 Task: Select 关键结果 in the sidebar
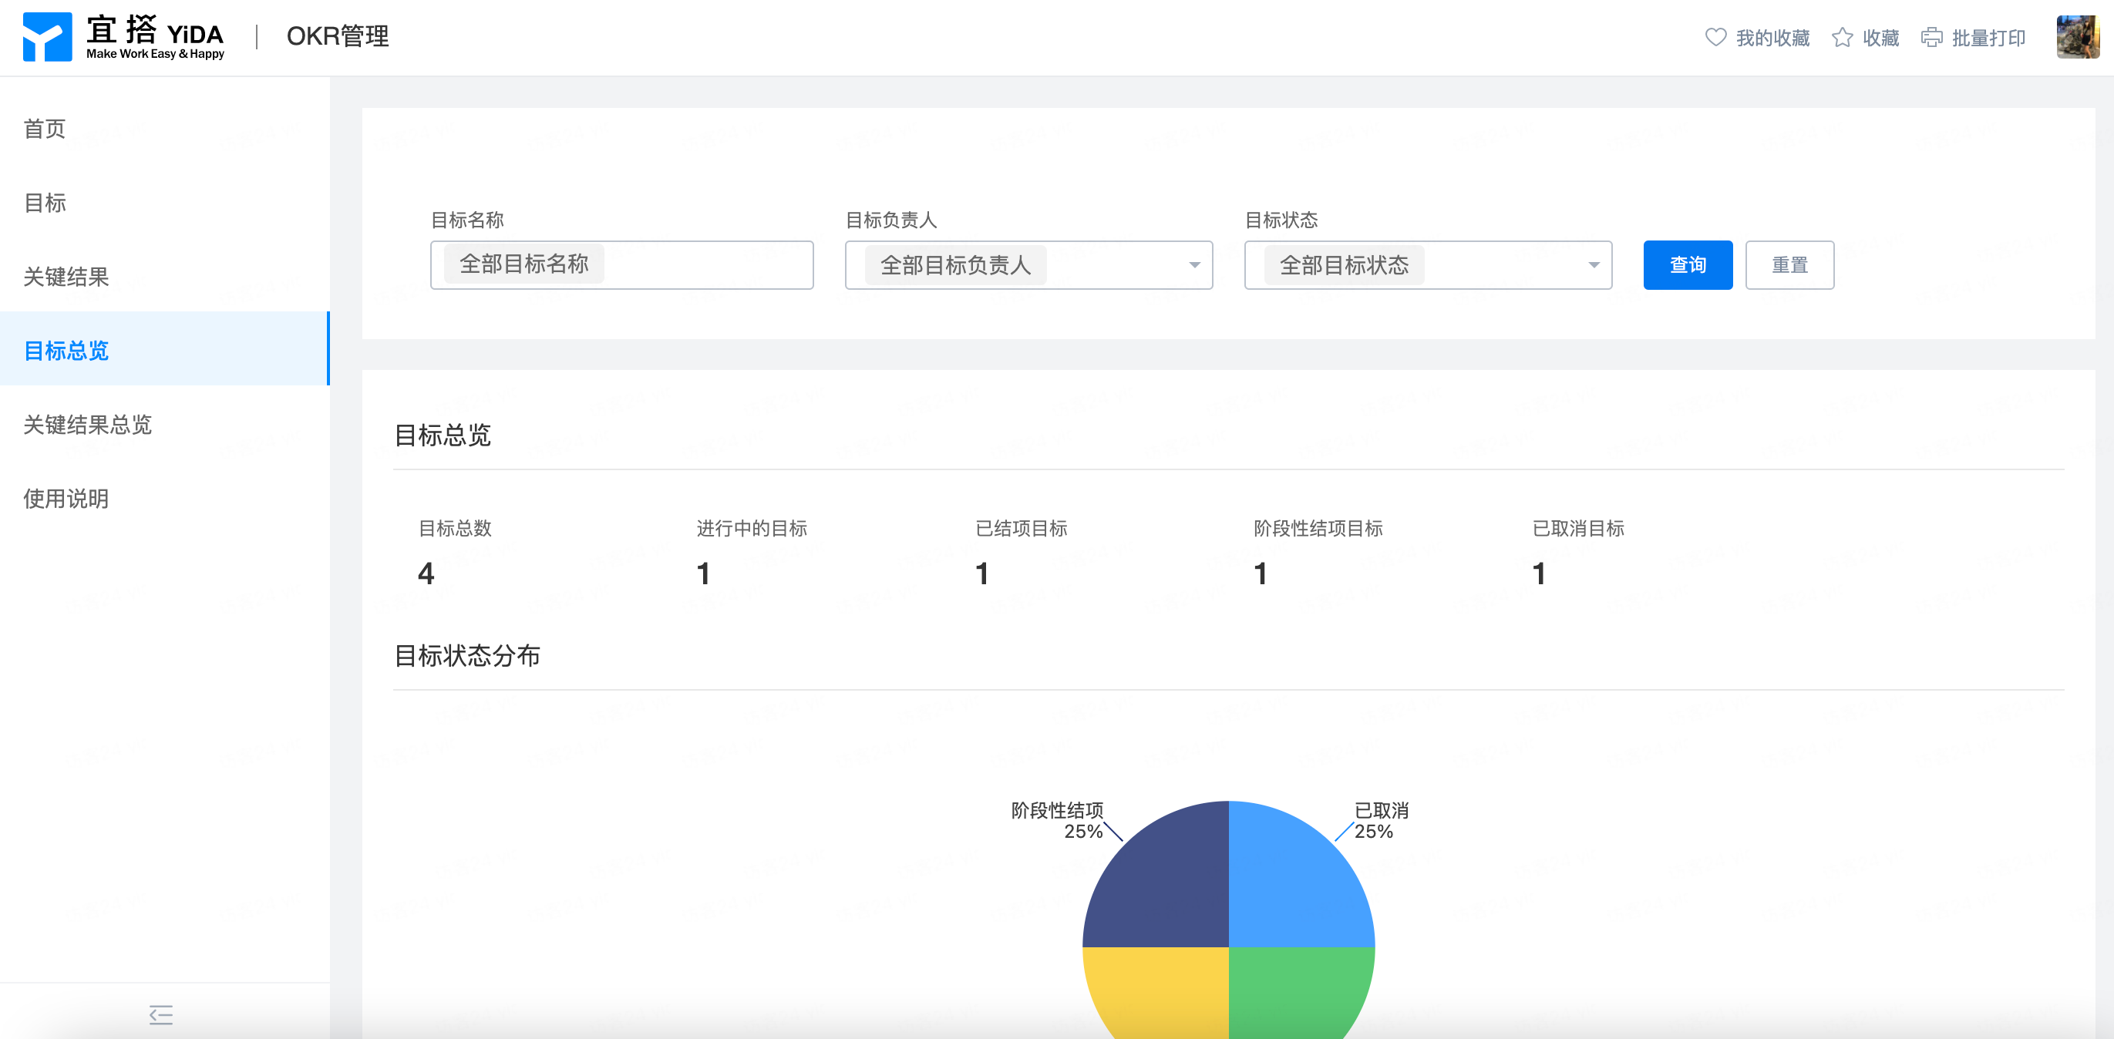(x=66, y=277)
